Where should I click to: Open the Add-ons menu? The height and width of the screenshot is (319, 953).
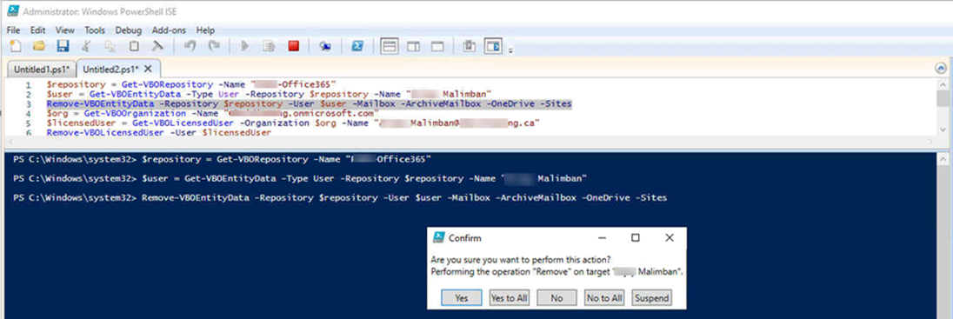click(x=170, y=30)
